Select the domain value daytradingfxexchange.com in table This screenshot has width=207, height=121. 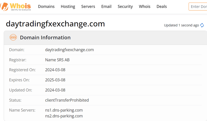[69, 50]
